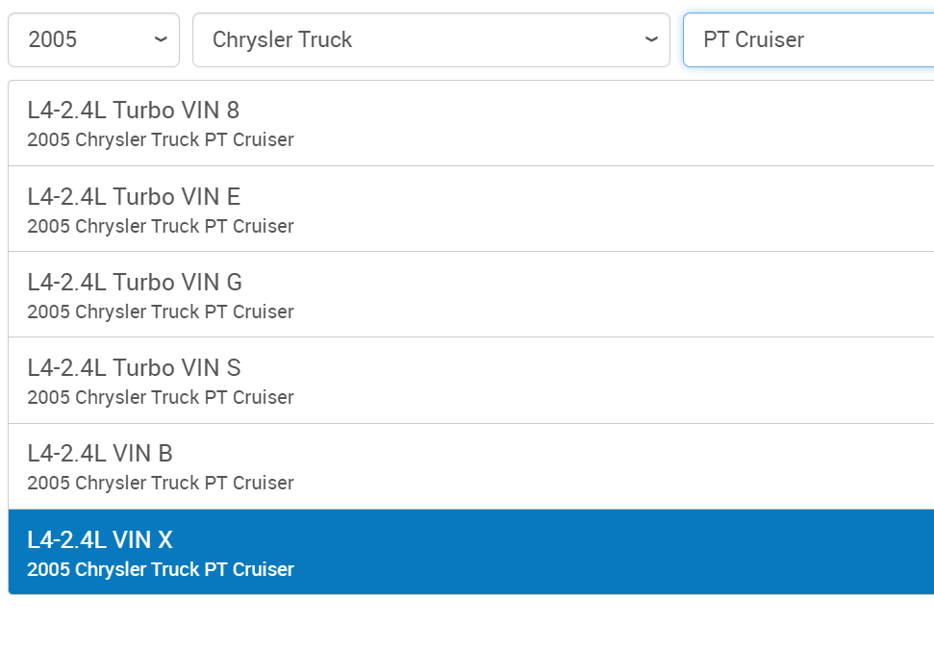Click the "Chrysler Truck" text in make field

coord(283,39)
